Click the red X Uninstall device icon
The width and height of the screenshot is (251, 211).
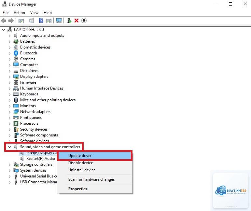[x=77, y=21]
